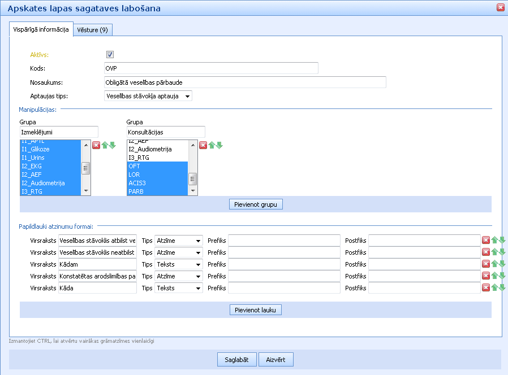Click the Pievienot lauku button
The image size is (508, 375).
pos(256,309)
